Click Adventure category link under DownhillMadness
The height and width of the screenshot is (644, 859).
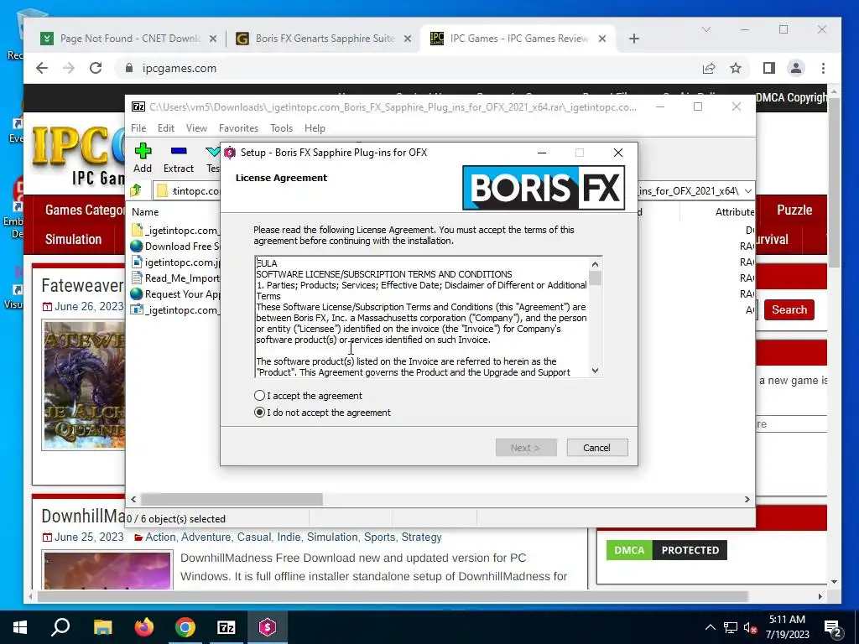click(x=206, y=537)
